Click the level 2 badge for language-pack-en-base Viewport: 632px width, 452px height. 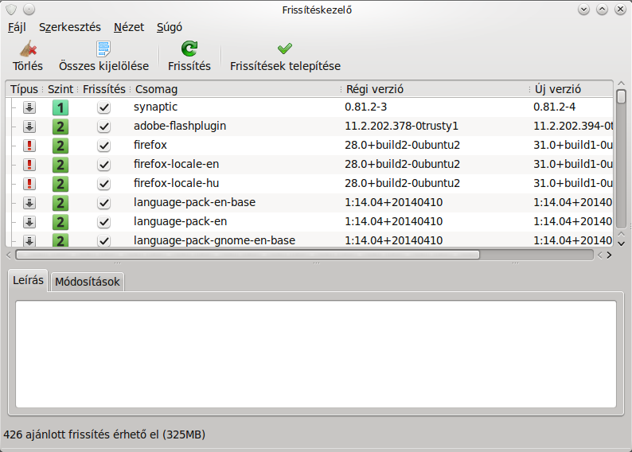click(60, 203)
